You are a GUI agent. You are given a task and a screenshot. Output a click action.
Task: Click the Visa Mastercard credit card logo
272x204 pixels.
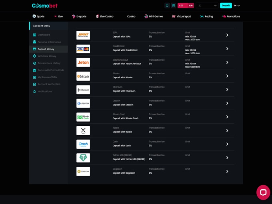coord(83,49)
